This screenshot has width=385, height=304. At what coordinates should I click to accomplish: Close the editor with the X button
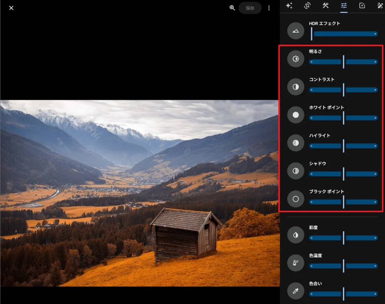coord(11,8)
